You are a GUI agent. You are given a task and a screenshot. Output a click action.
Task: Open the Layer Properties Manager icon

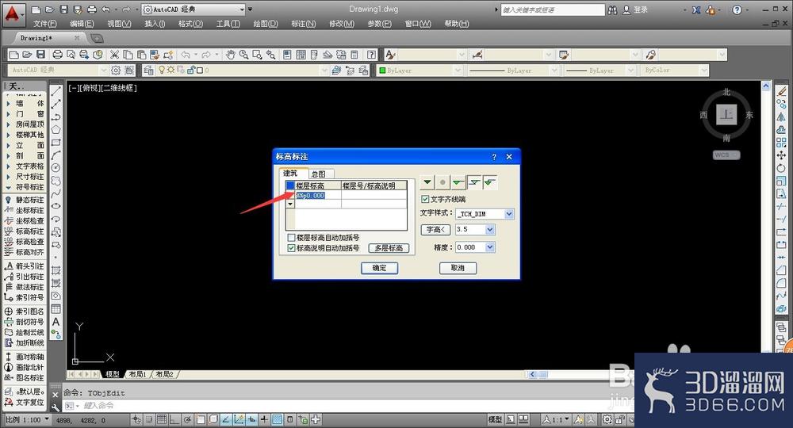(x=148, y=71)
